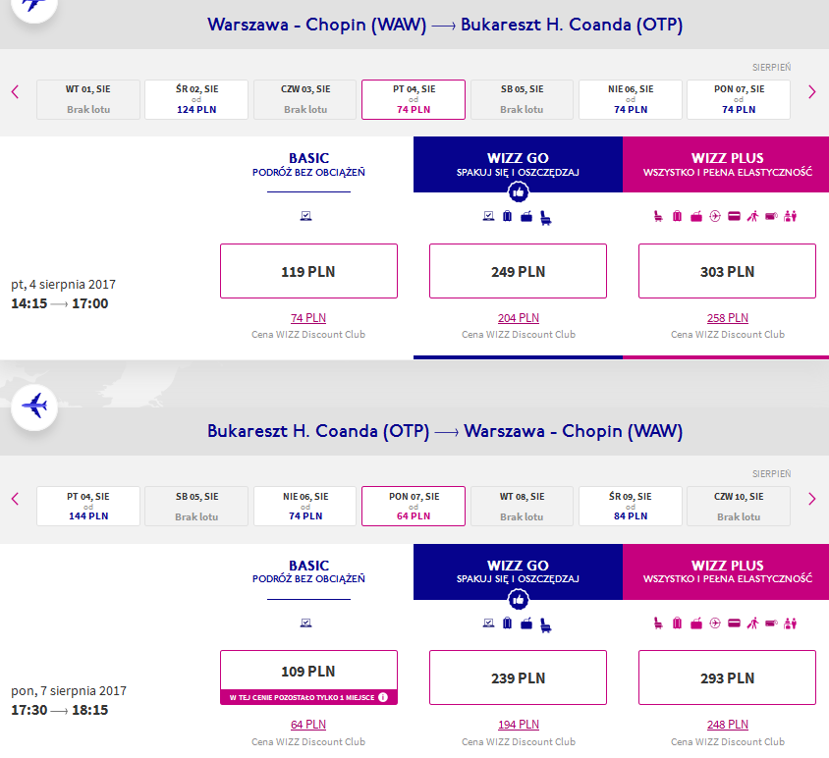This screenshot has height=758, width=829.
Task: Click the round airplane badge beside the Bukareszt to Warszawa heading
Action: 34,407
